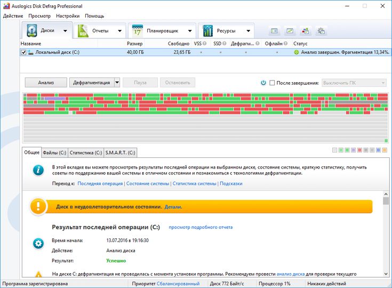Click the help icon next to VSS
The image size is (392, 288).
(x=204, y=44)
